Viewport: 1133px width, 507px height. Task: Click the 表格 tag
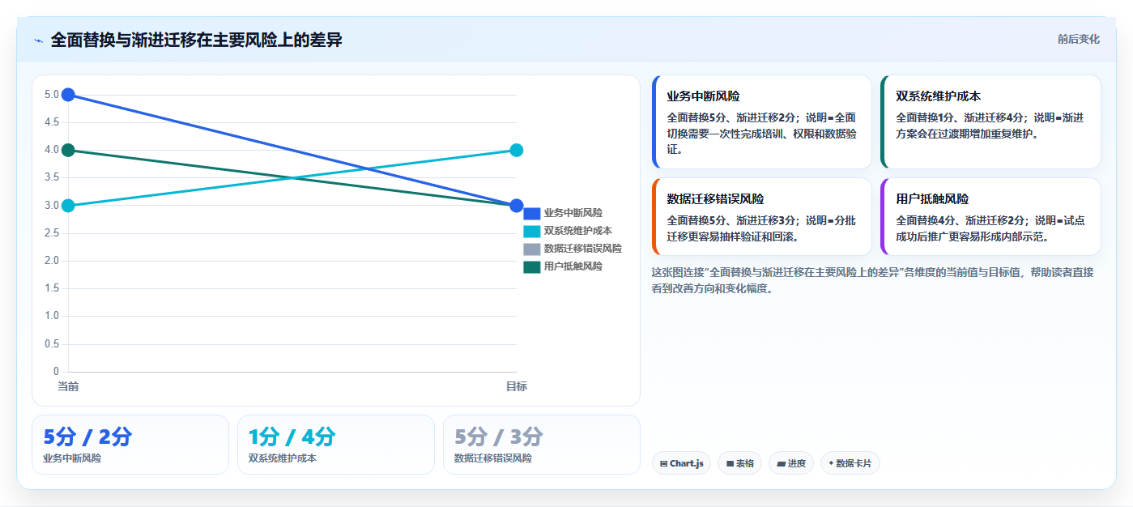pos(739,463)
